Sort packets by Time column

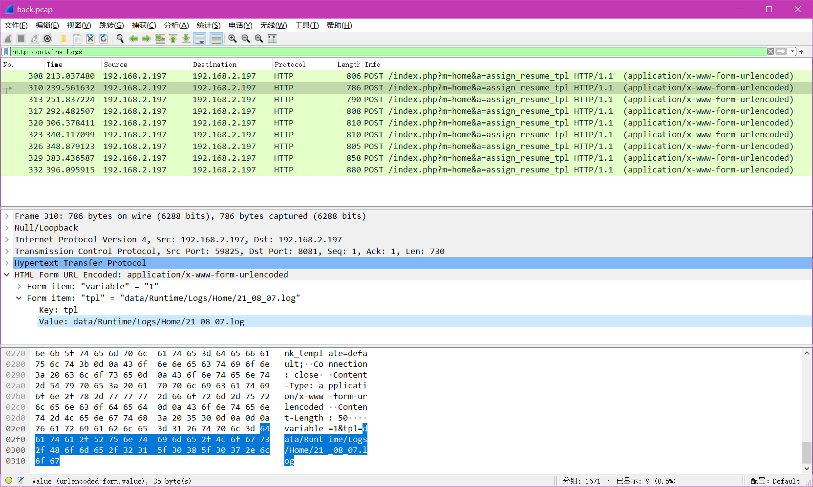(73, 64)
